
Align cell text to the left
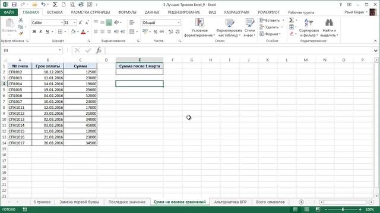[x=96, y=31]
